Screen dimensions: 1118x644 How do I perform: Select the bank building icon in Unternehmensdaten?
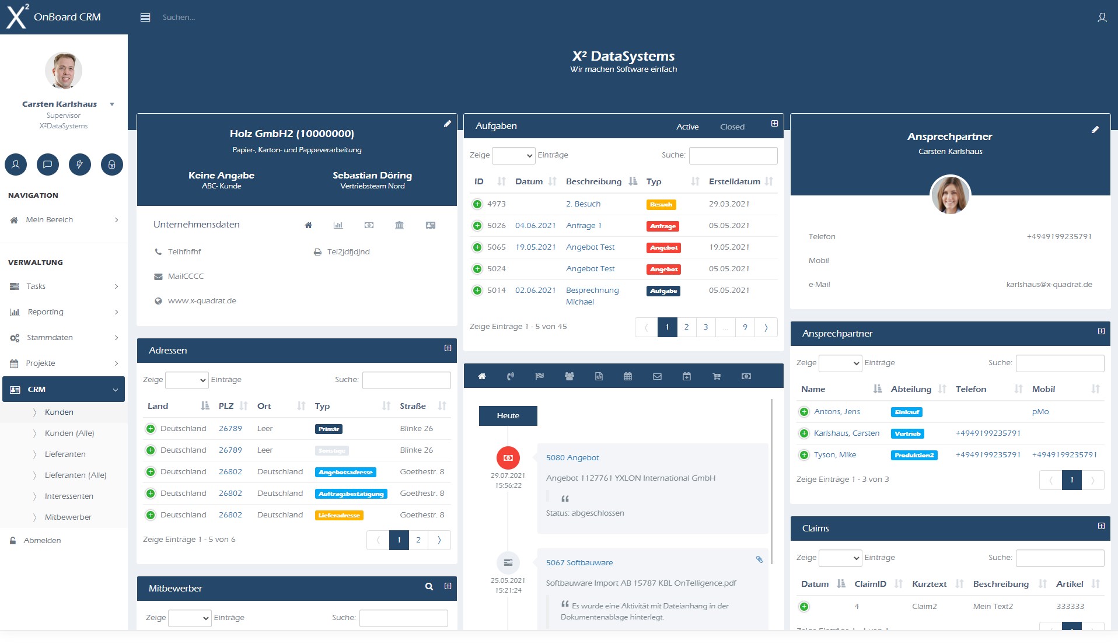pos(399,225)
